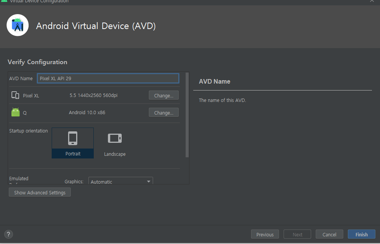Select the Portrait orientation icon
Screen dimensions: 380x244
(x=73, y=138)
